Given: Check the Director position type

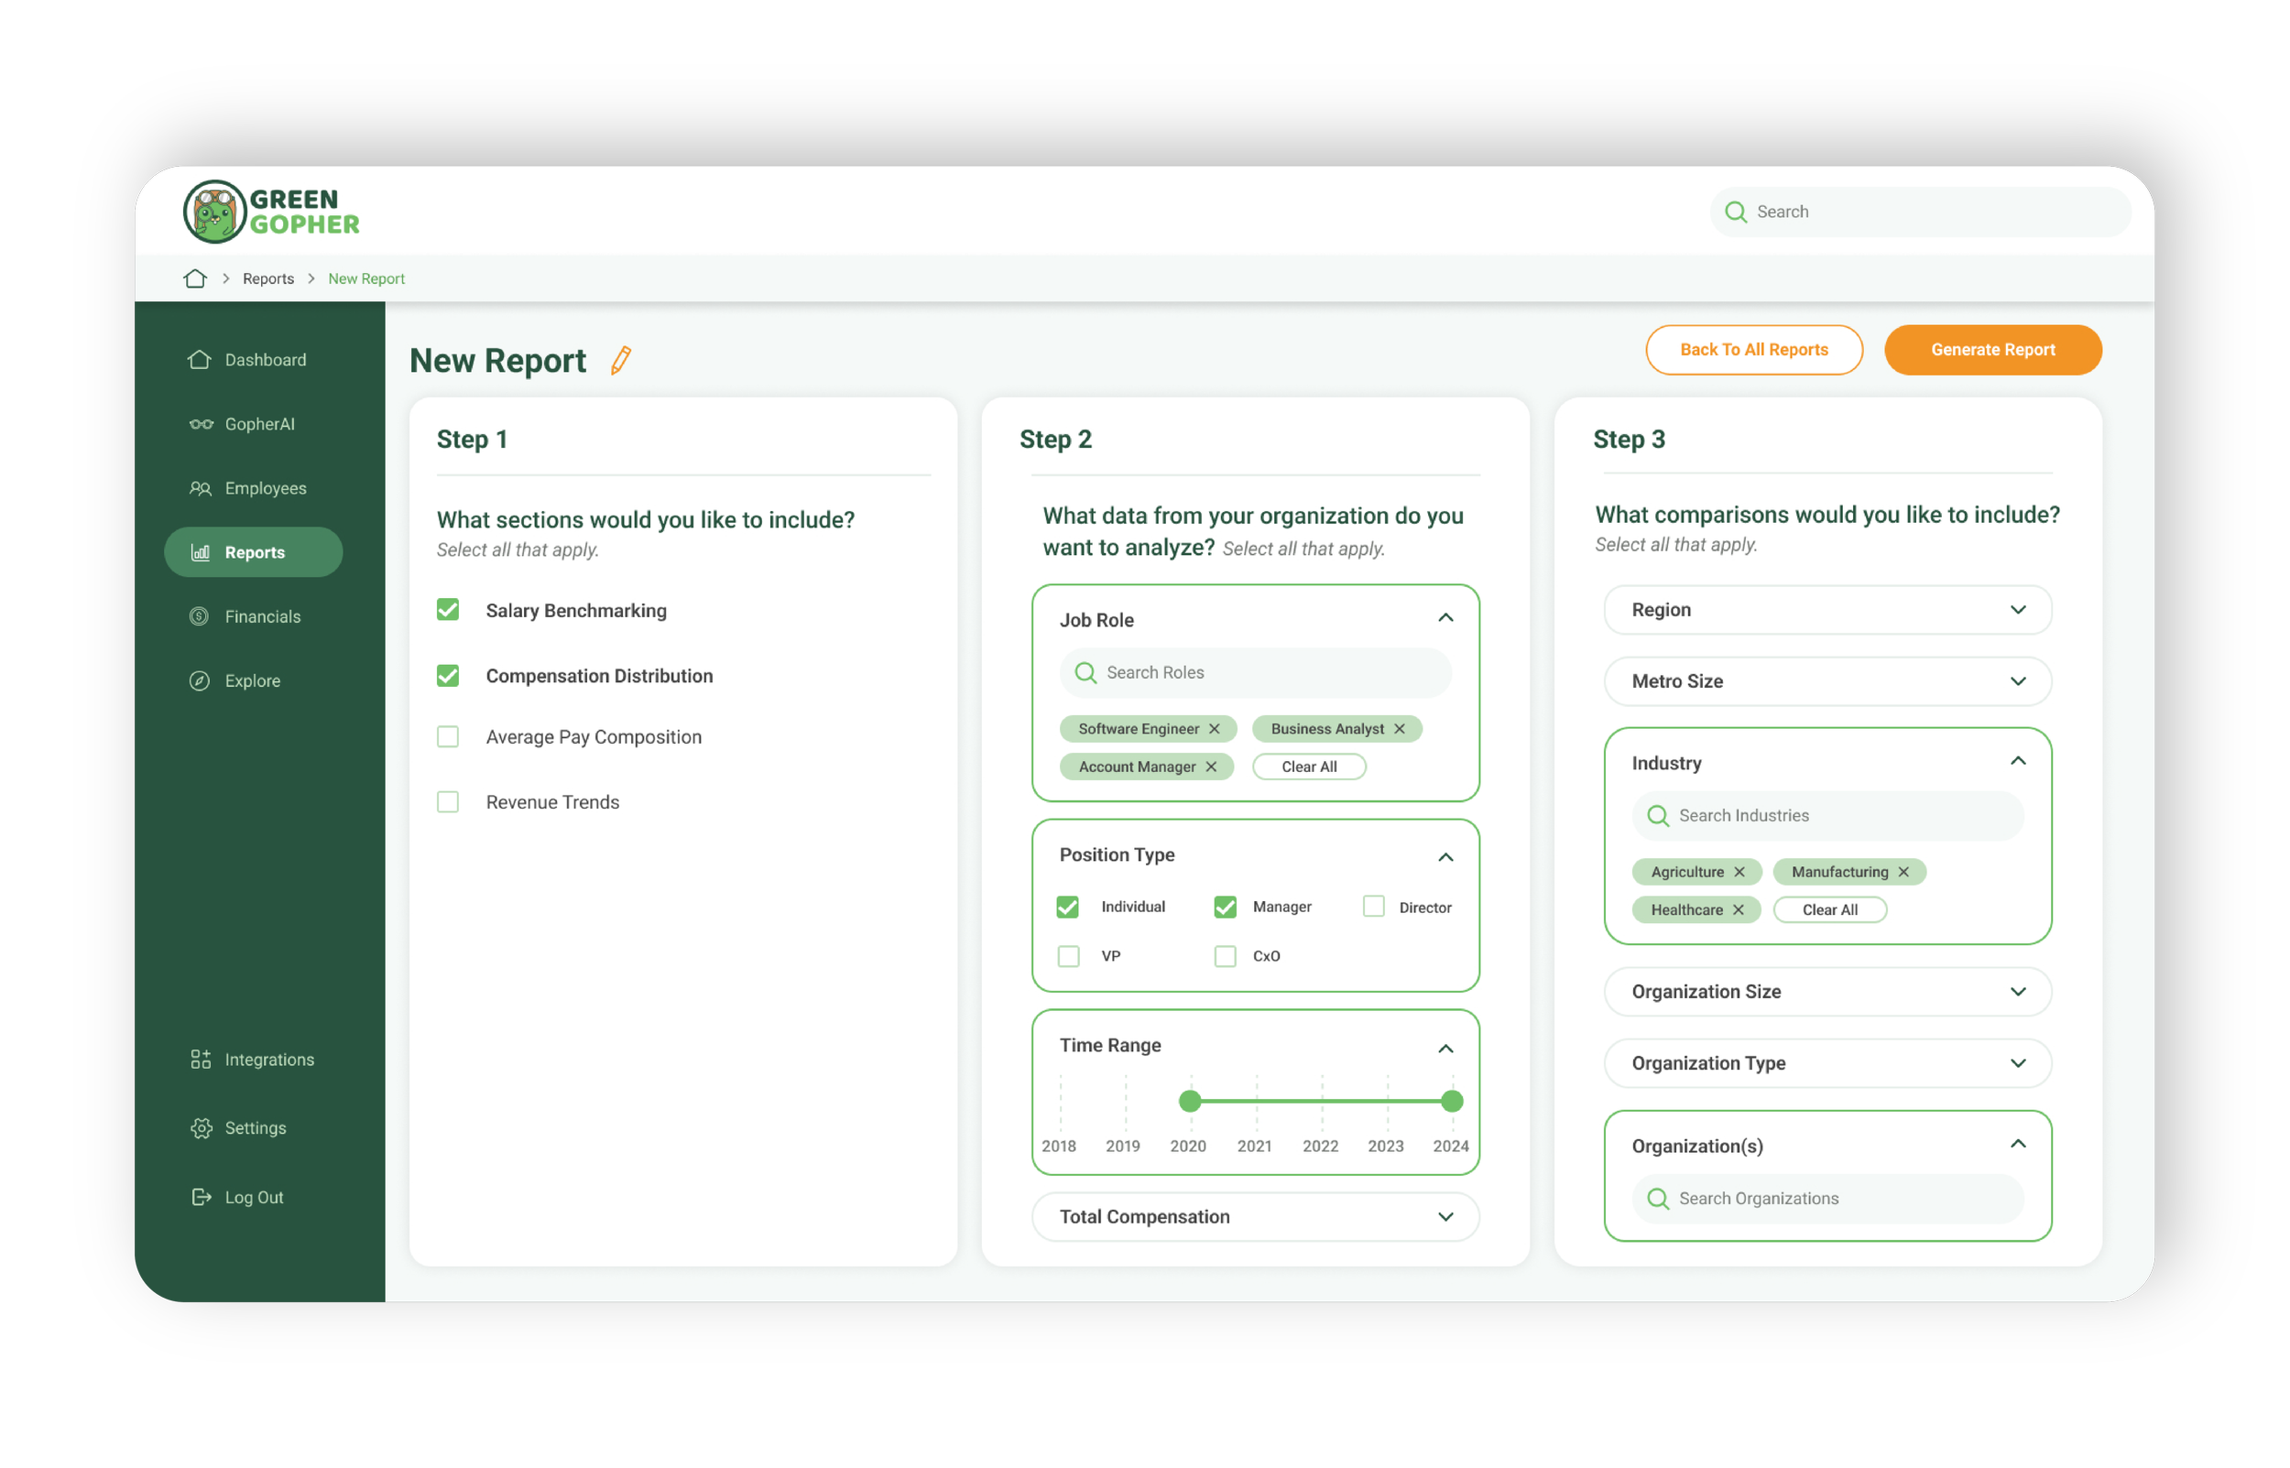Looking at the screenshot, I should tap(1373, 907).
